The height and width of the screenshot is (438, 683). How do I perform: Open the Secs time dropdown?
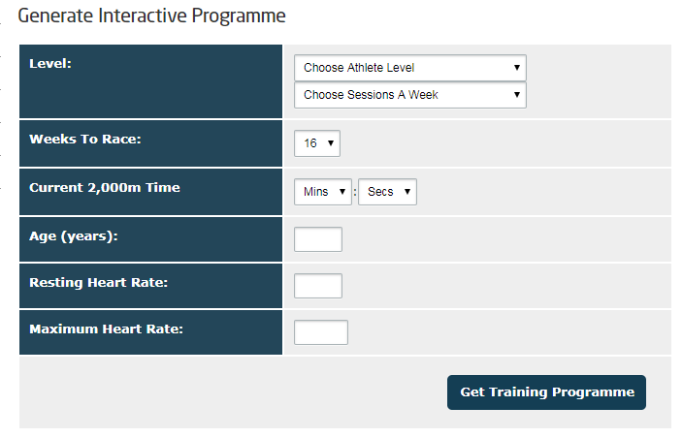pos(387,192)
